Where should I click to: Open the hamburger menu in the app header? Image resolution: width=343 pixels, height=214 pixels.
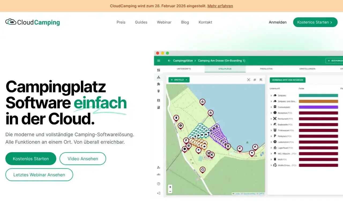tap(159, 61)
